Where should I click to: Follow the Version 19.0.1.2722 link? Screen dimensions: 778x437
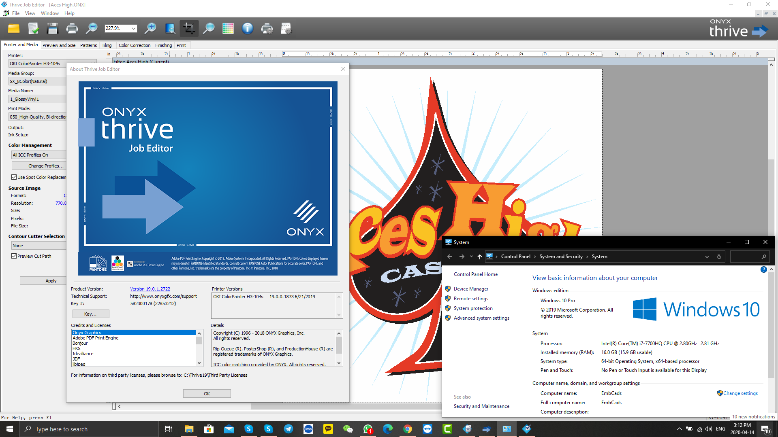pos(150,289)
